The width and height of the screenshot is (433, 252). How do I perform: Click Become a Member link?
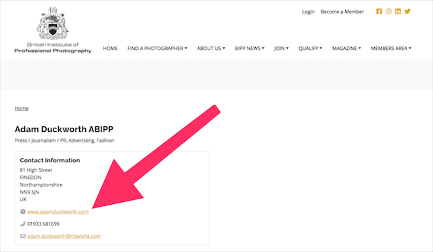tap(342, 11)
